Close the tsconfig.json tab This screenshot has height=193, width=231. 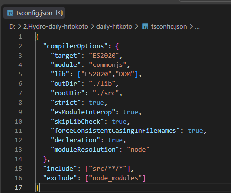click(59, 13)
